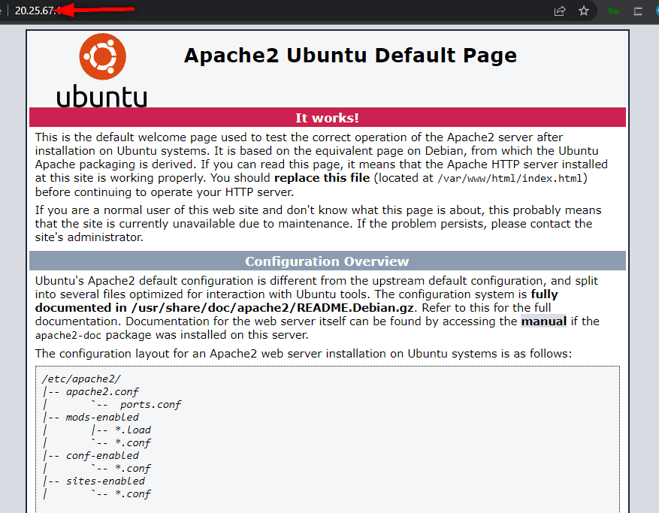
Task: Click the Configuration Overview section header
Action: pos(328,261)
